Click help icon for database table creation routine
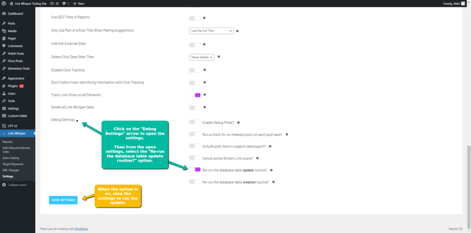 click(274, 182)
